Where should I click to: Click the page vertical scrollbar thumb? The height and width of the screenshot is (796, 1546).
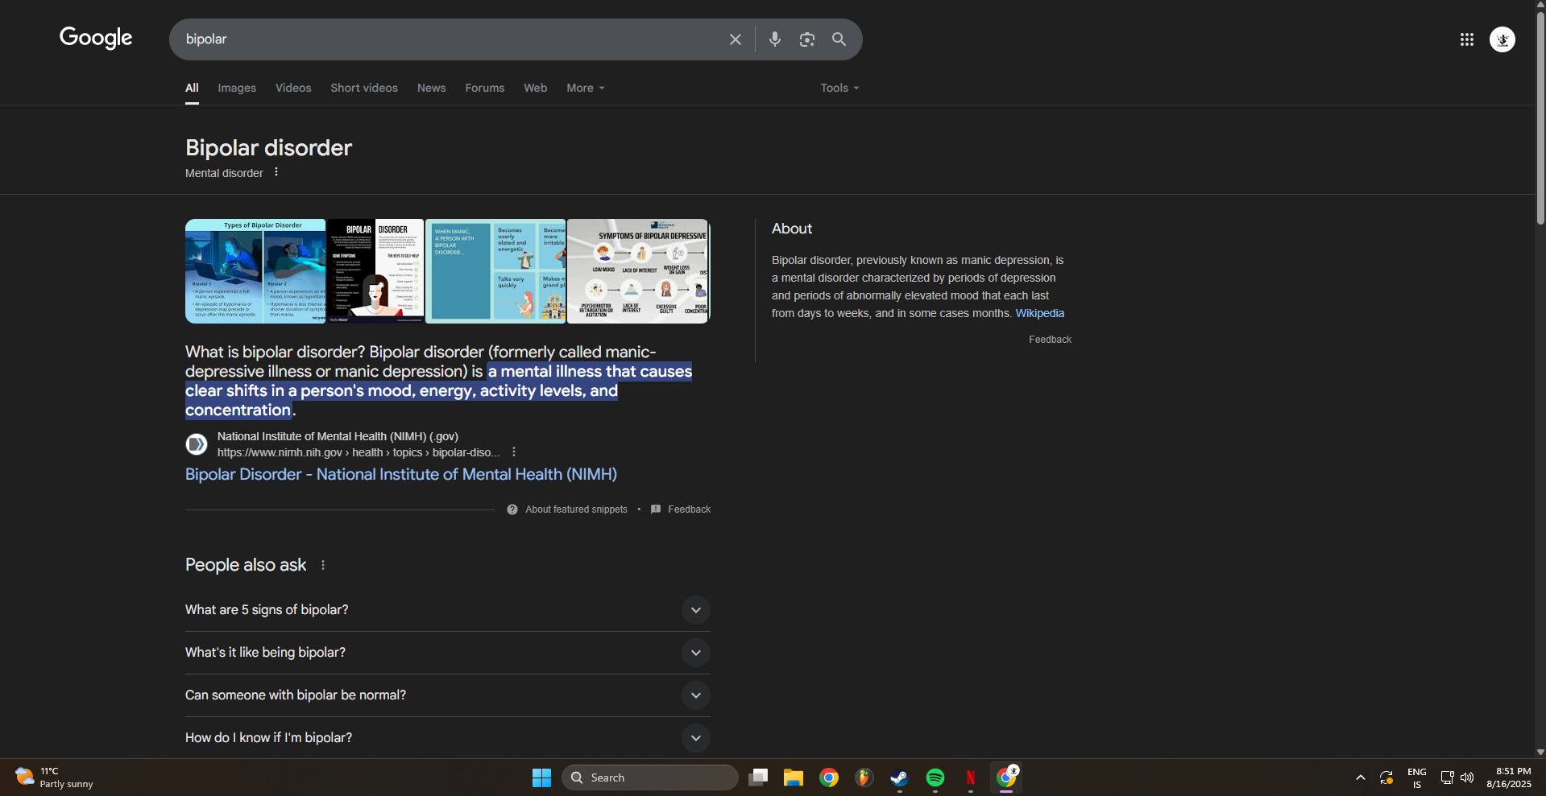point(1540,117)
